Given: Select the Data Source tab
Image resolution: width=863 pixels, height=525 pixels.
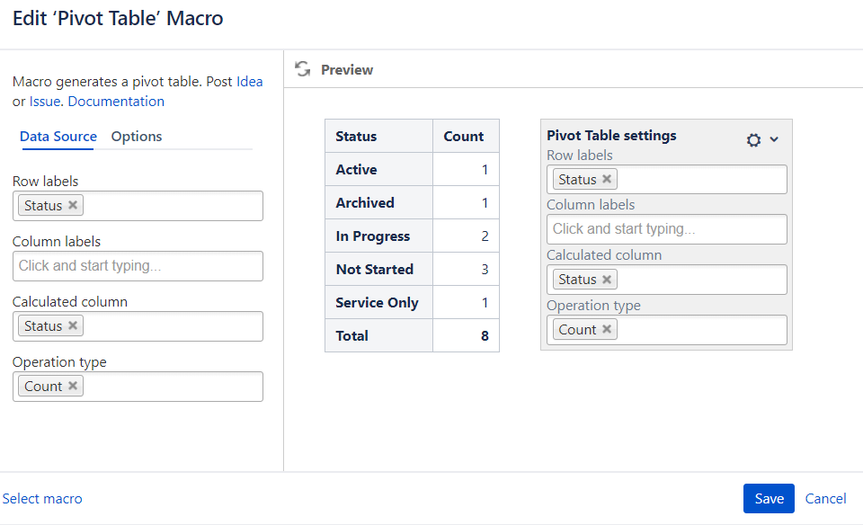Looking at the screenshot, I should click(x=58, y=137).
